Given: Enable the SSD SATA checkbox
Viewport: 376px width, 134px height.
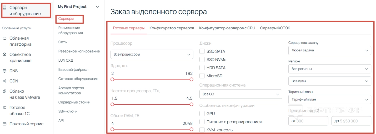Looking at the screenshot, I should (202, 51).
